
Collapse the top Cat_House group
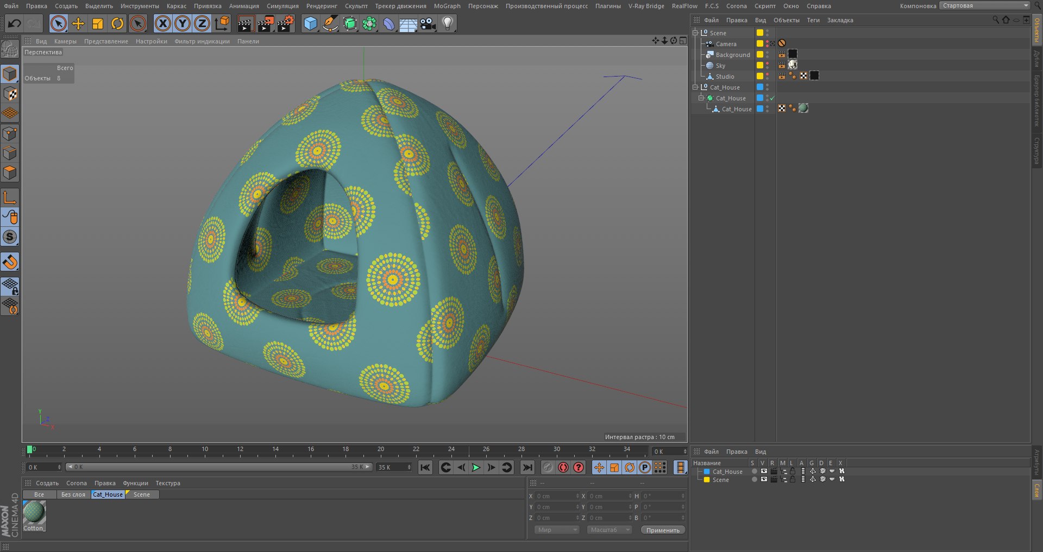click(x=695, y=87)
